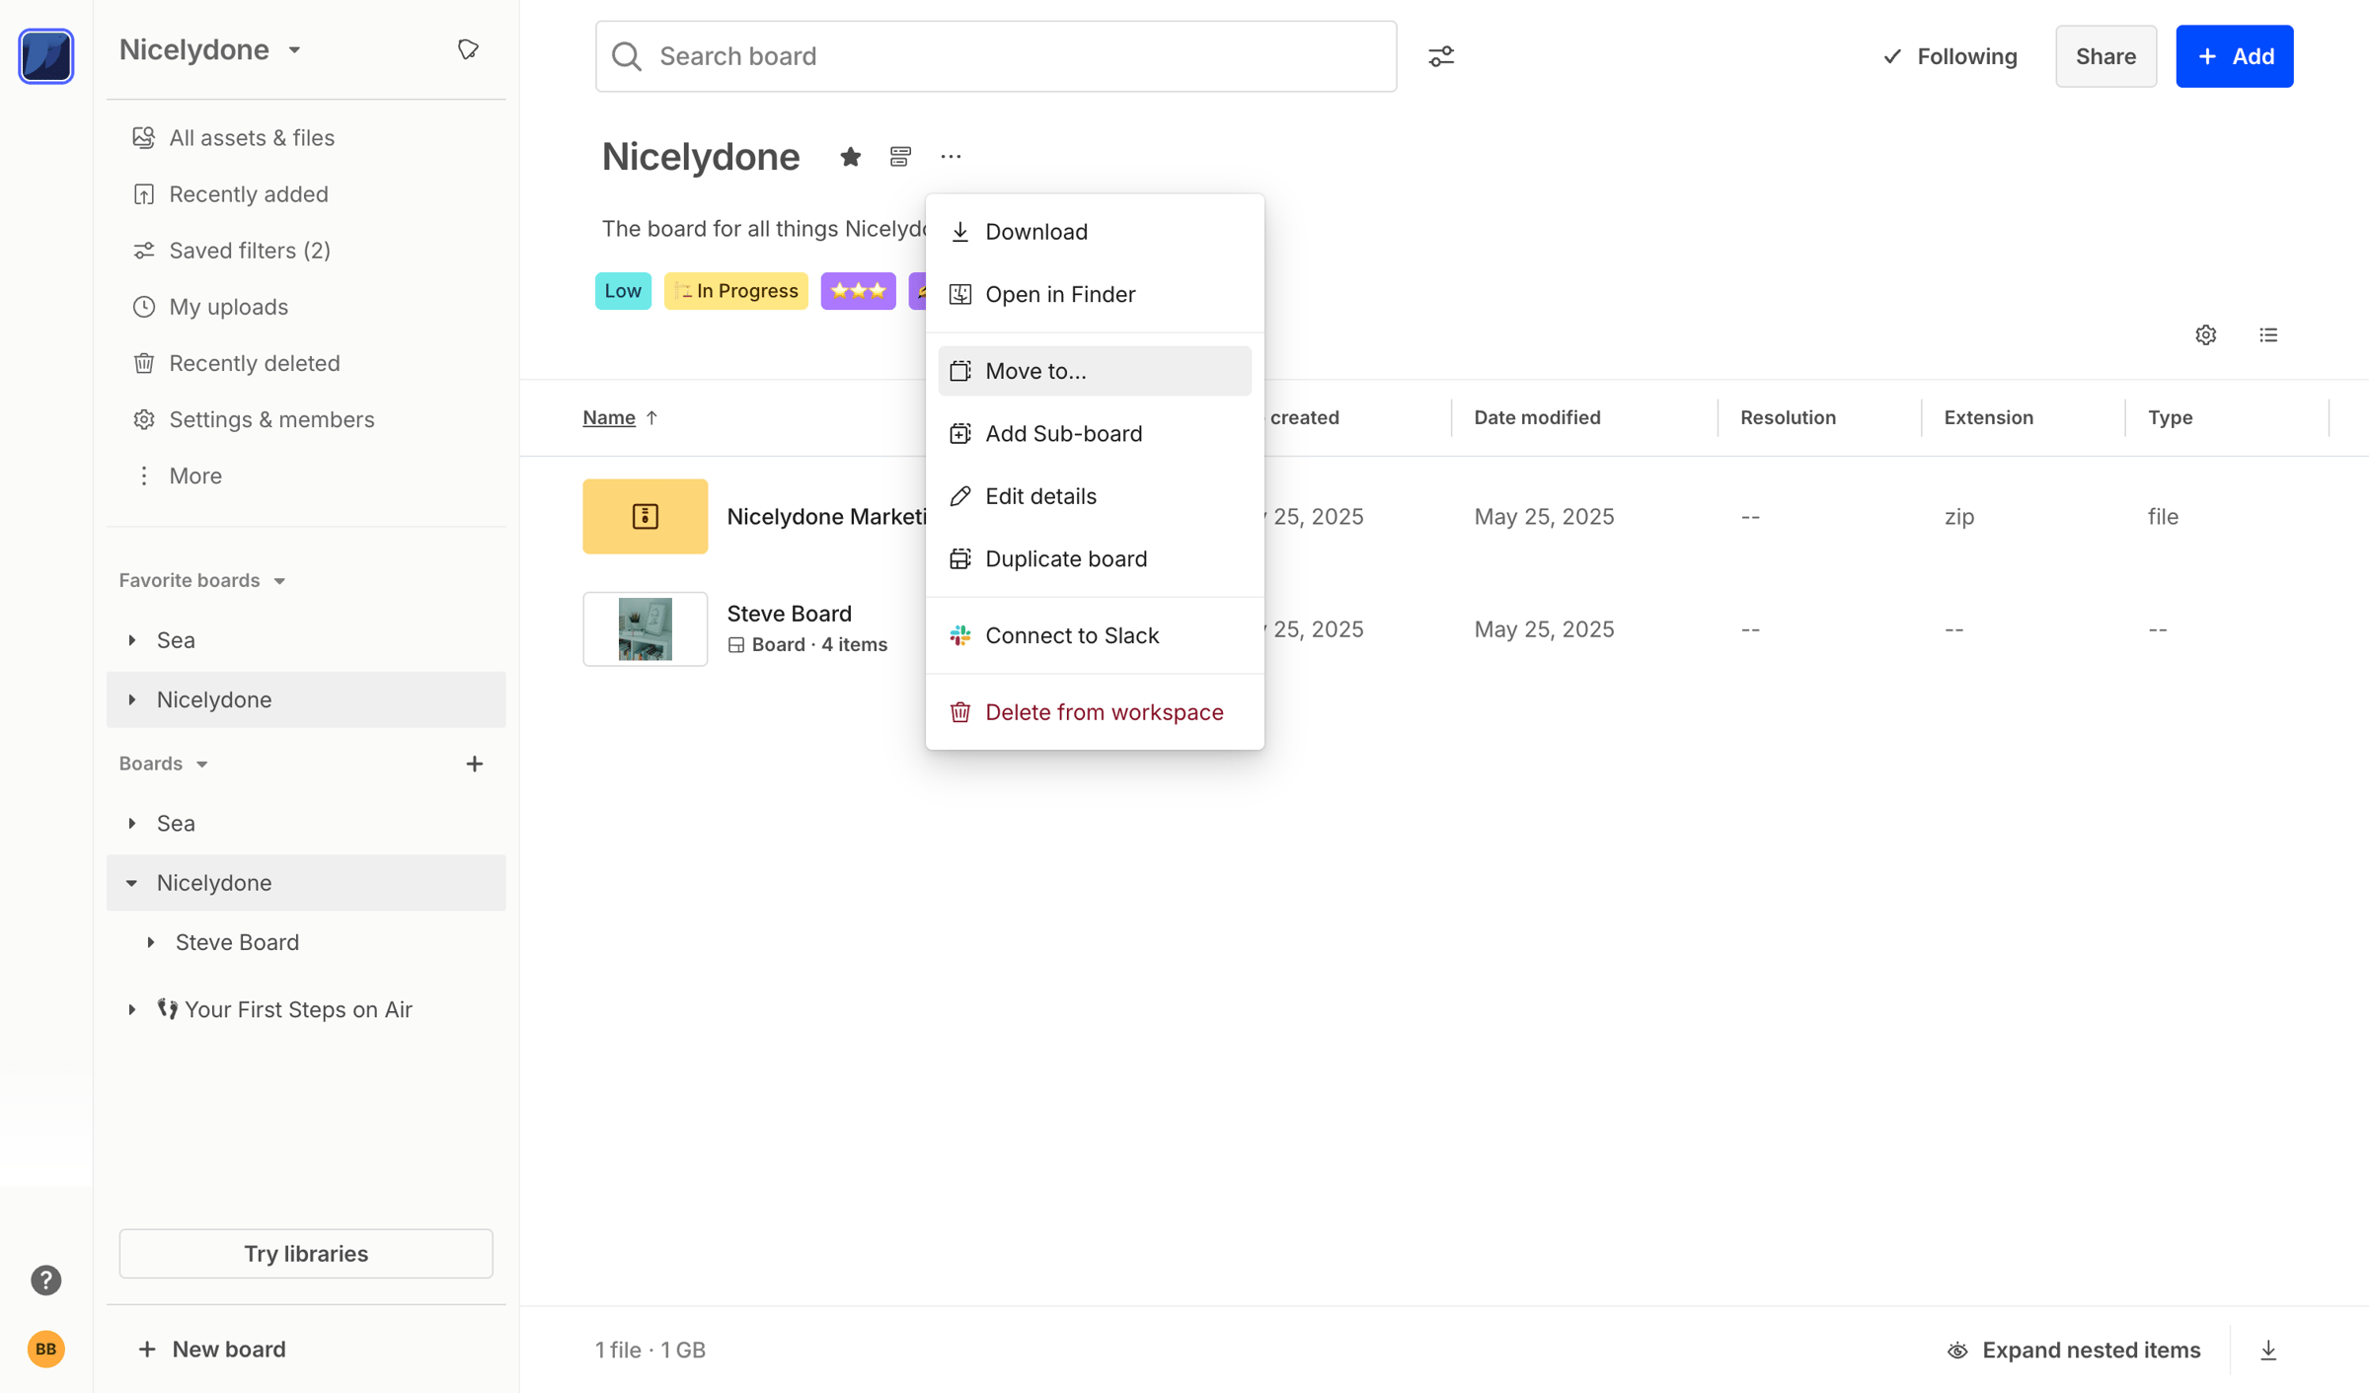Click the Date modified column header
Viewport: 2369px width, 1393px height.
(x=1537, y=417)
